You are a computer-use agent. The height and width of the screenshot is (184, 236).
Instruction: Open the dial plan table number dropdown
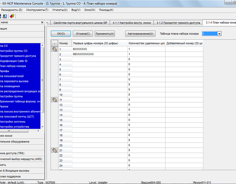pyautogui.click(x=219, y=34)
